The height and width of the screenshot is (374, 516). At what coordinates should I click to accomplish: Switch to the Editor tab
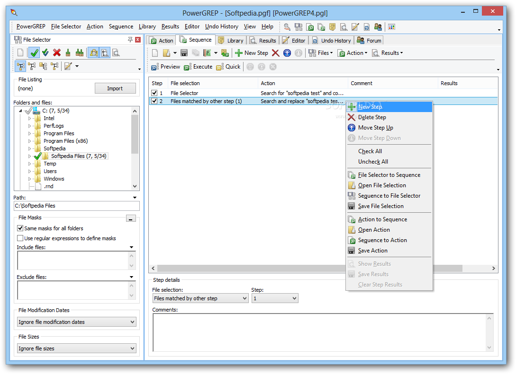pyautogui.click(x=294, y=40)
